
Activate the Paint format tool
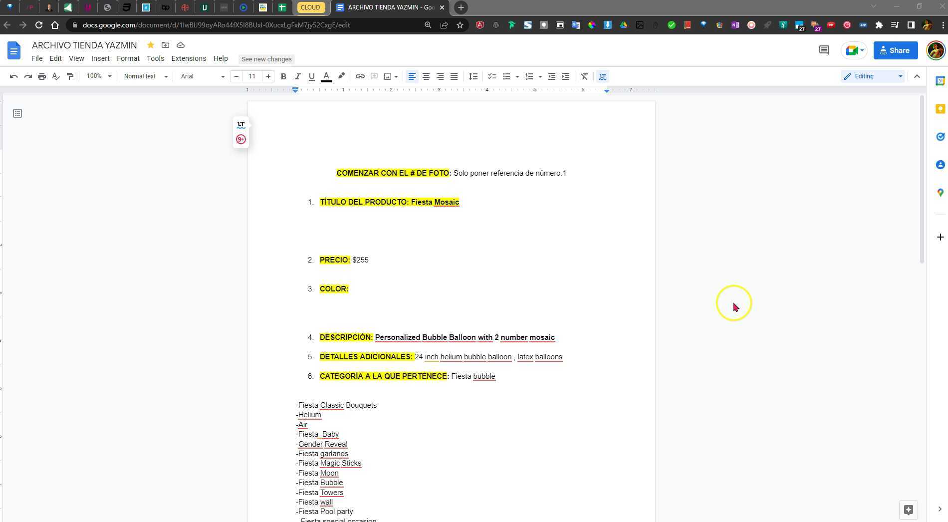[x=70, y=76]
